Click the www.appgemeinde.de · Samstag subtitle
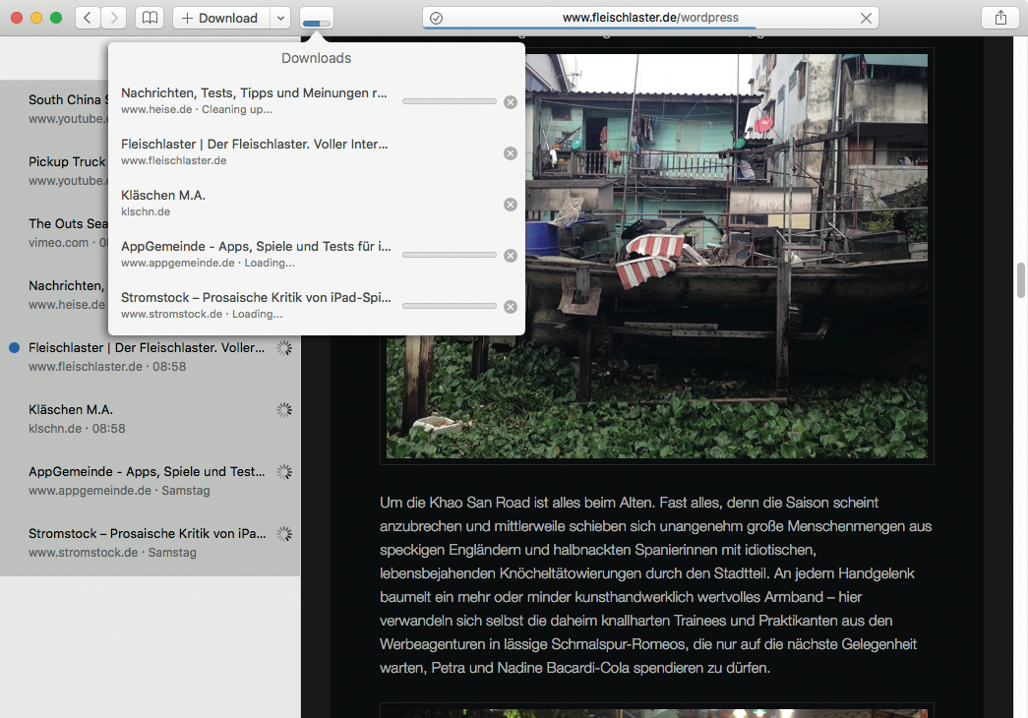 click(119, 491)
